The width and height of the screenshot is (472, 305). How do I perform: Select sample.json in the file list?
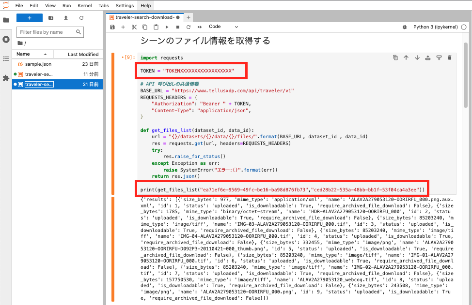58,64
